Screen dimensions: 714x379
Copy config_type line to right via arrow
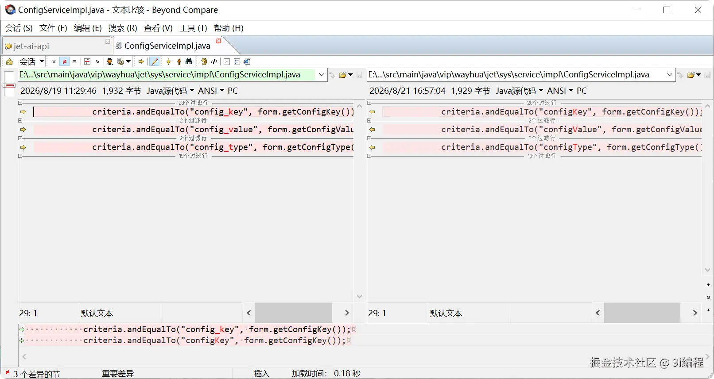23,147
